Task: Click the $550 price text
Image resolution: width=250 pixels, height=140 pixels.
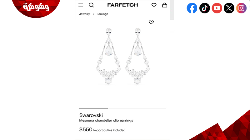Action: [x=86, y=129]
